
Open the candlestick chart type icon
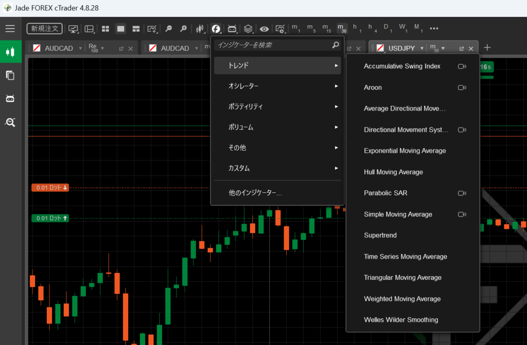(200, 29)
